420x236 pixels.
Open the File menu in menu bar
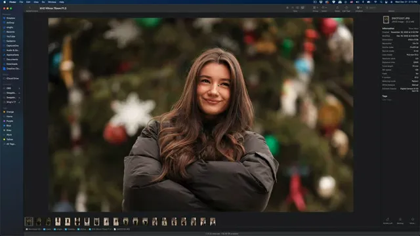point(21,2)
